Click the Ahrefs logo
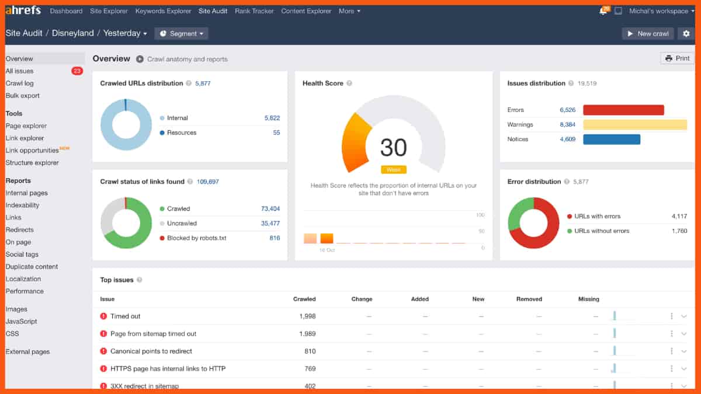The width and height of the screenshot is (701, 394). pos(23,9)
